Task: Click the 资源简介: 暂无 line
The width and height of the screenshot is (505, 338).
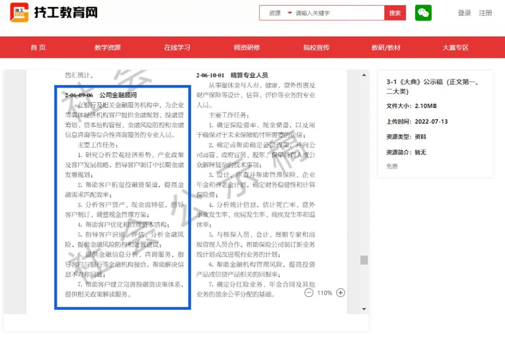Action: 406,152
